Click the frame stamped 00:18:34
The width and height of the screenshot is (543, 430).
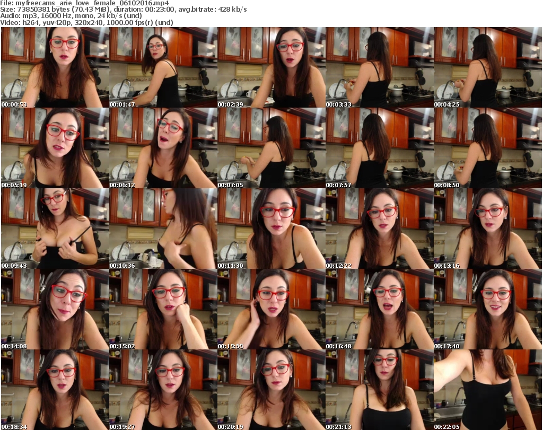pos(55,390)
